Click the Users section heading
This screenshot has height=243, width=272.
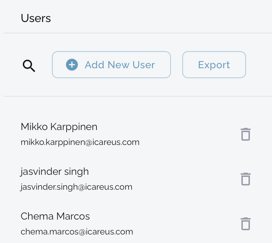pyautogui.click(x=36, y=18)
